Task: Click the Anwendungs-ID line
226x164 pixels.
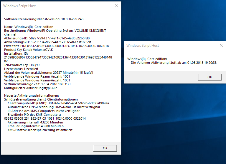Action: (x=47, y=42)
